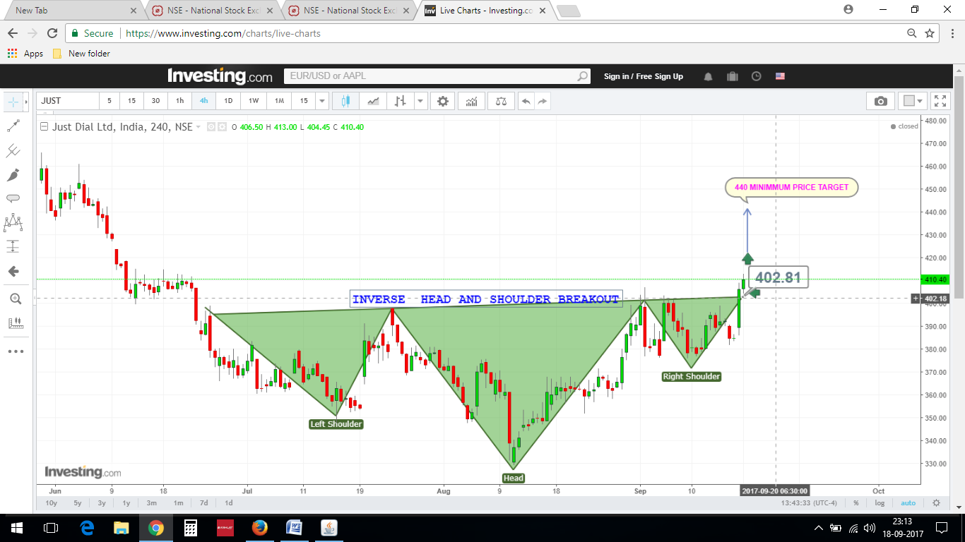Open the chart pattern tool
Screen dimensions: 965x542
tap(13, 223)
